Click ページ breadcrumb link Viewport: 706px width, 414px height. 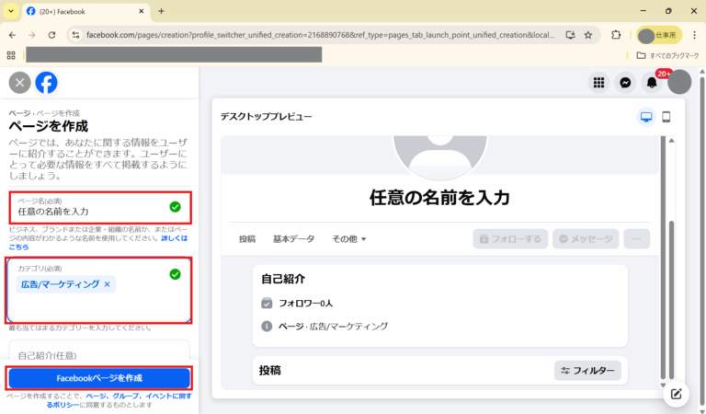(19, 113)
